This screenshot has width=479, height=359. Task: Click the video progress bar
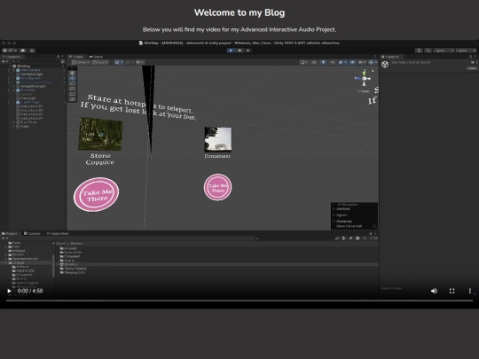239,300
